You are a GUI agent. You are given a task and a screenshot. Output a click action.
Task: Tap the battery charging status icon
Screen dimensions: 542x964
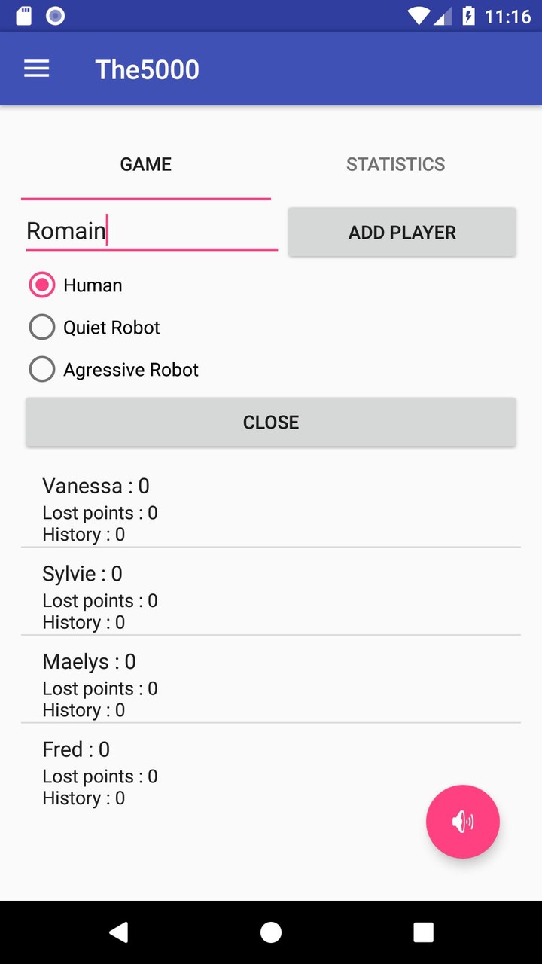tap(468, 16)
